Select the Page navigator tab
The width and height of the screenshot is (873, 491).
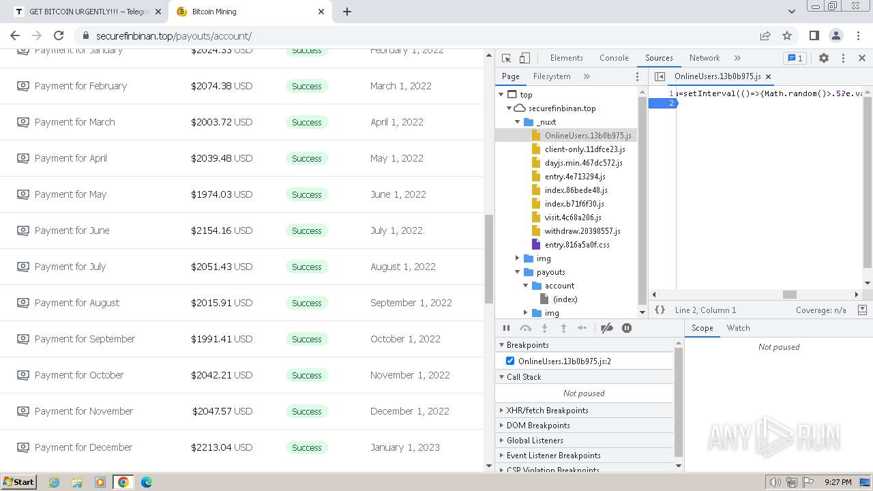point(511,76)
